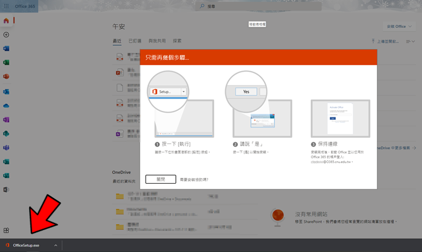Click the 保持連線 step heading
The width and height of the screenshot is (422, 252).
pos(328,144)
